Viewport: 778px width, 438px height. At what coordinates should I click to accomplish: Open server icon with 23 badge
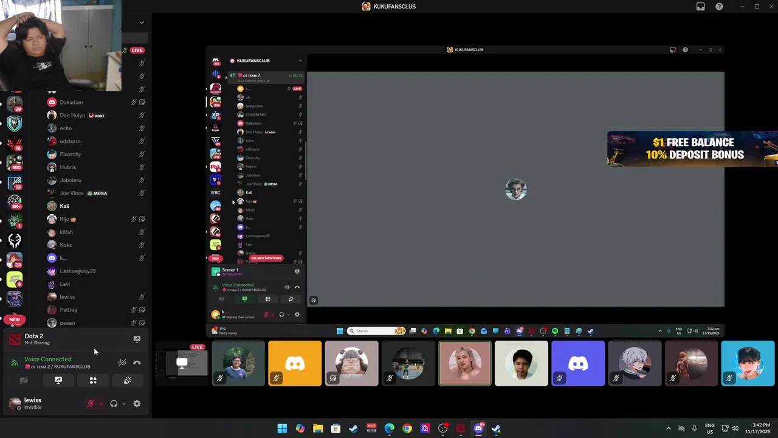pyautogui.click(x=15, y=260)
